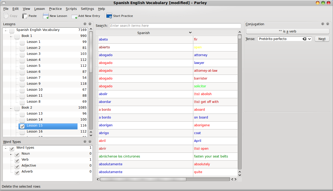
Task: Uncheck the Adverb word type checkbox
Action: pos(17,172)
